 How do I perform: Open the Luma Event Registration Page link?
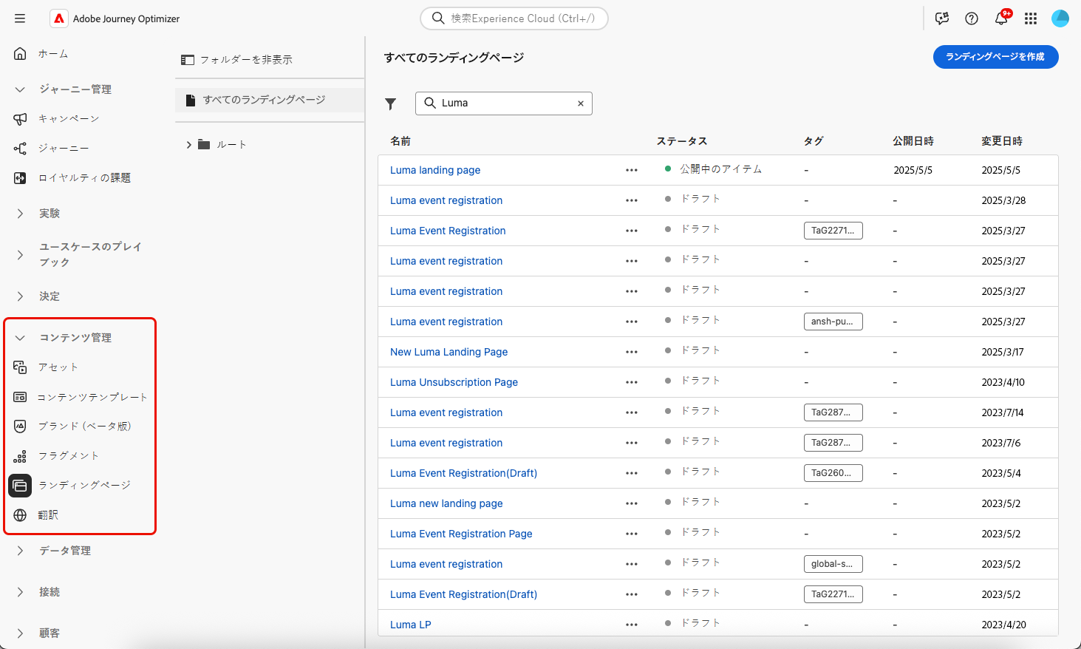(x=461, y=534)
